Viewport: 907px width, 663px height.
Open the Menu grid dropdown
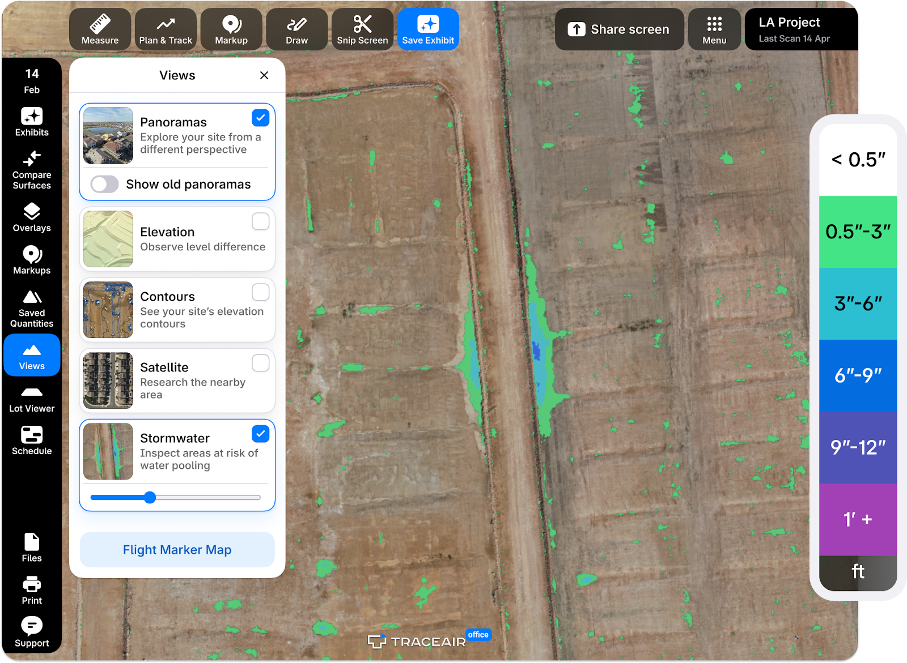click(x=714, y=29)
